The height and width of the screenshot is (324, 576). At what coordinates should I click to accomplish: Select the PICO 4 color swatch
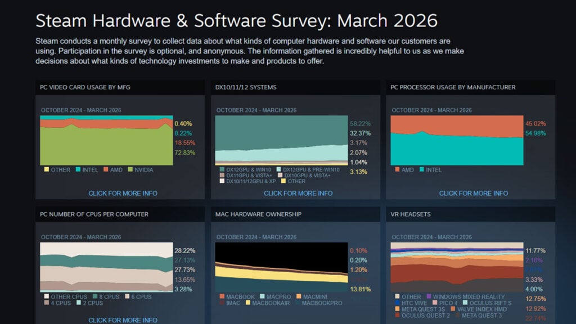pyautogui.click(x=434, y=303)
